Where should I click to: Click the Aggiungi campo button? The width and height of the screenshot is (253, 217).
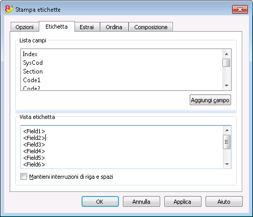tap(210, 100)
